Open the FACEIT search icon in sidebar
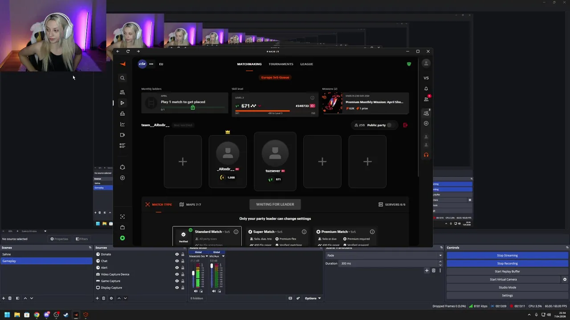This screenshot has height=320, width=570. pos(122,78)
